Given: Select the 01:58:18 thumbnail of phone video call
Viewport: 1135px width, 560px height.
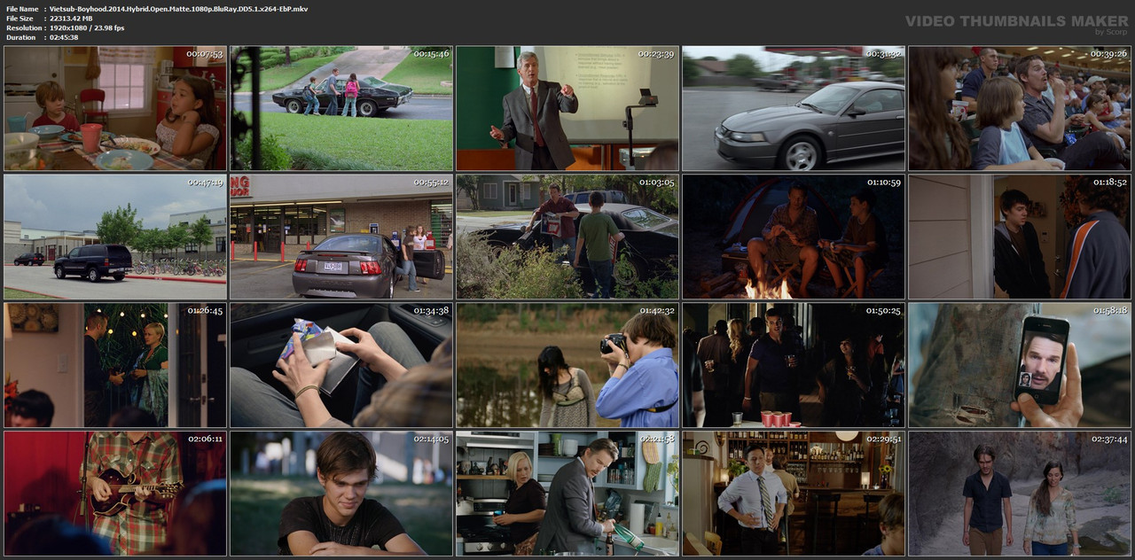Looking at the screenshot, I should (x=1020, y=365).
